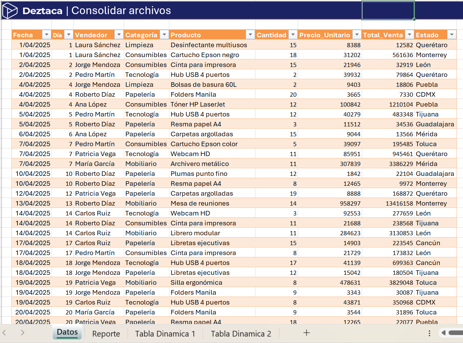Go to next sheet tabs arrow
The height and width of the screenshot is (343, 463).
(22, 333)
